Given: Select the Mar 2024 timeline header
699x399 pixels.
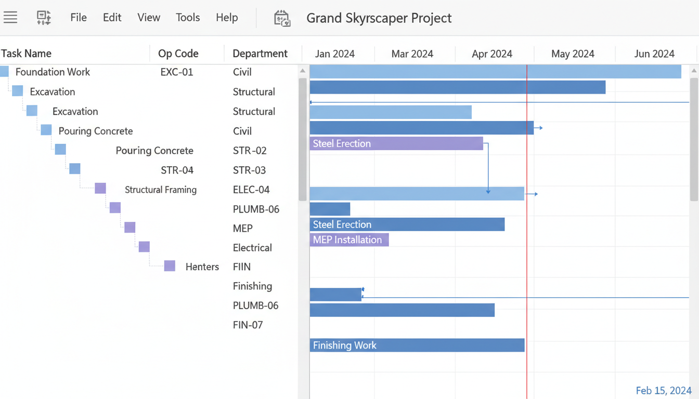Looking at the screenshot, I should 412,54.
